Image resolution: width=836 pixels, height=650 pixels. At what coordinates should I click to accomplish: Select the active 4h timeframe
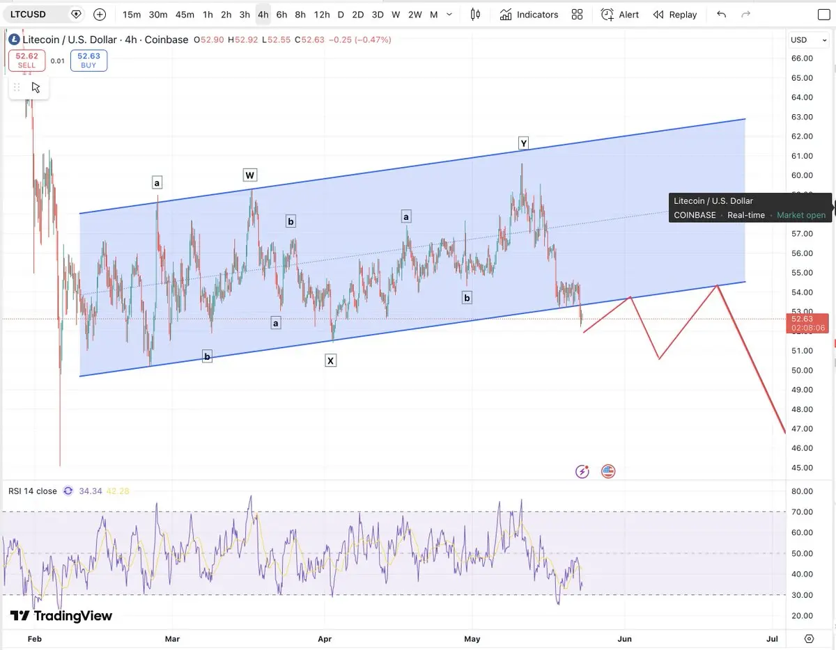[x=263, y=15]
